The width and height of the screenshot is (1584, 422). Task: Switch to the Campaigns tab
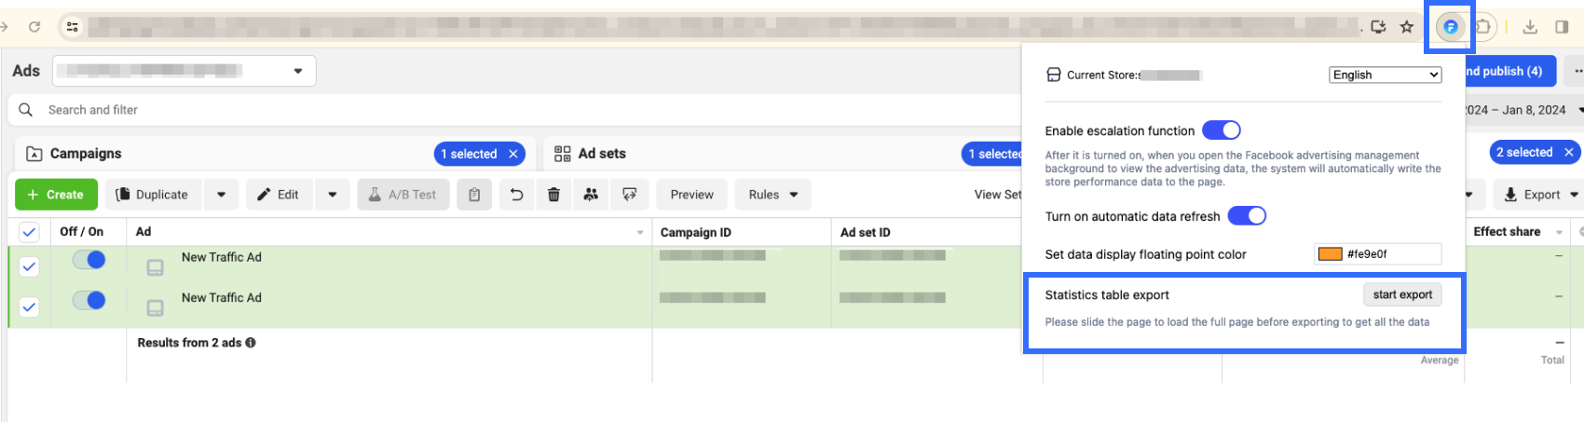click(x=86, y=154)
